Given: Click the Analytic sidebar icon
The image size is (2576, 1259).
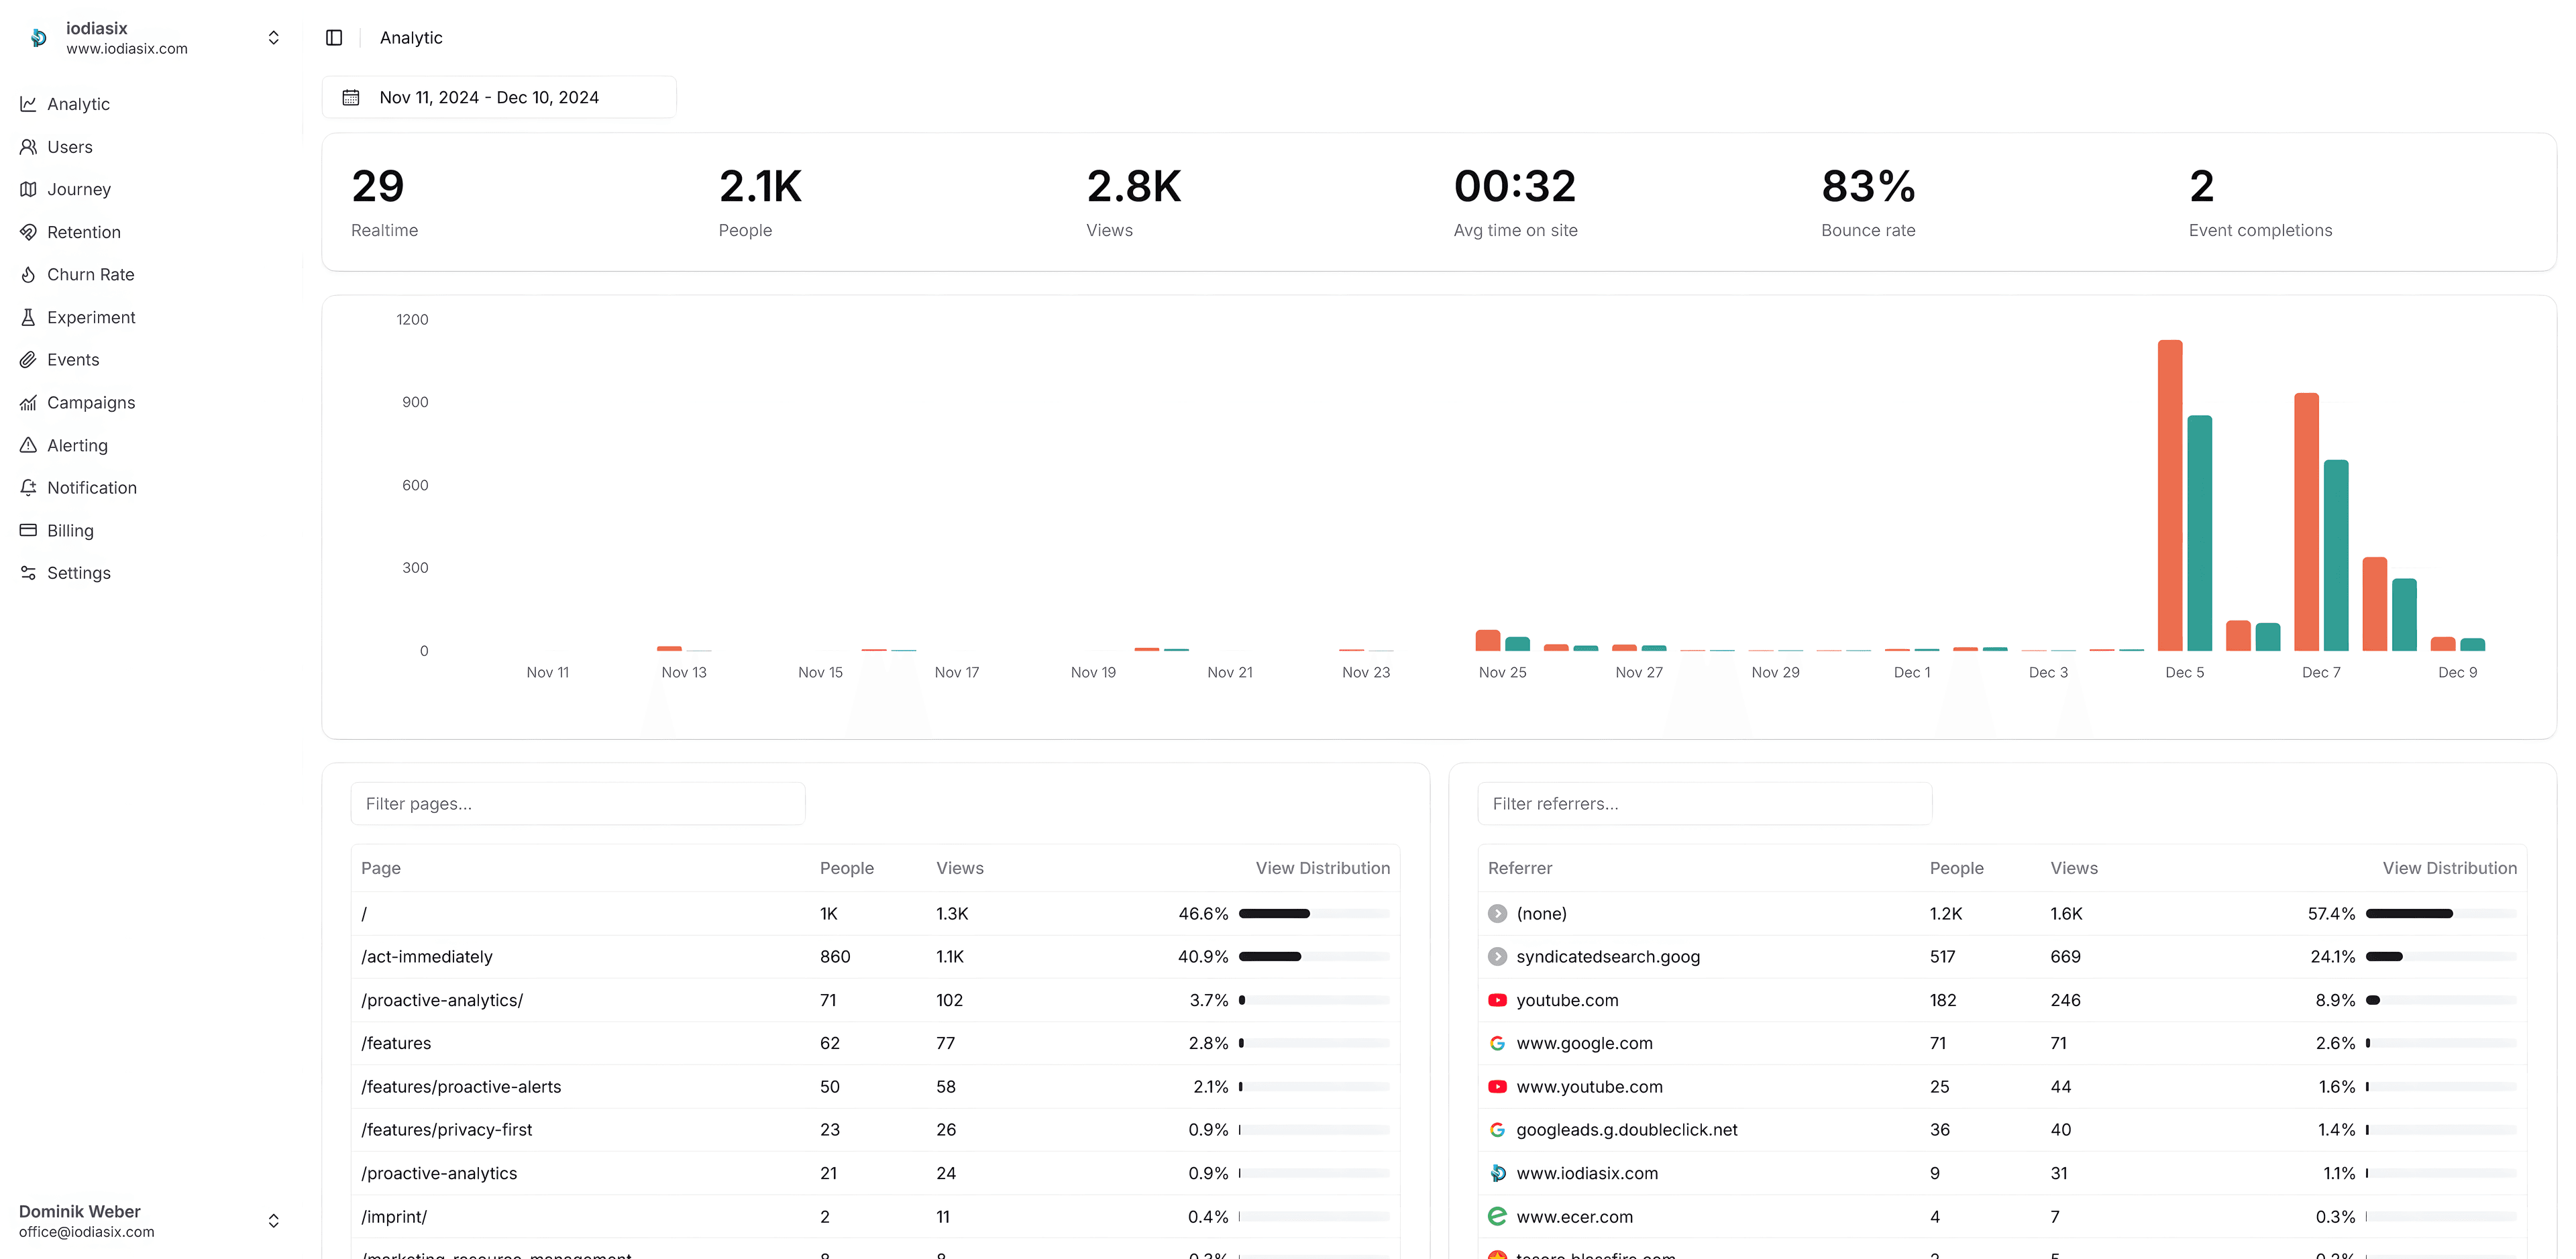Looking at the screenshot, I should [30, 103].
